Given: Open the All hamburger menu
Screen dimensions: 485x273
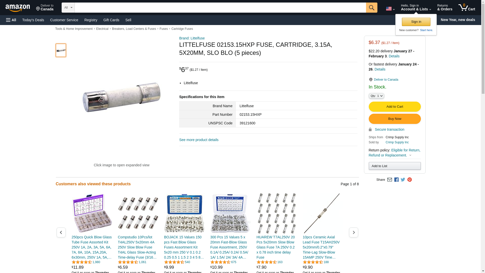Looking at the screenshot, I should point(11,20).
